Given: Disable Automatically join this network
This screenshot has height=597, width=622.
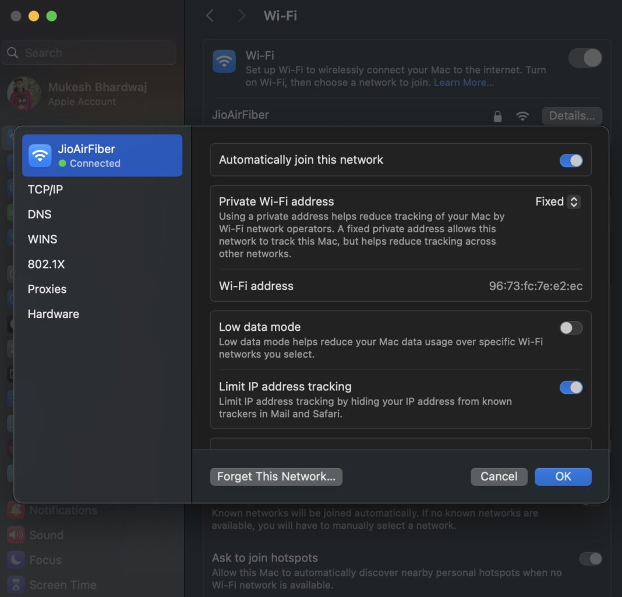Looking at the screenshot, I should (x=571, y=160).
